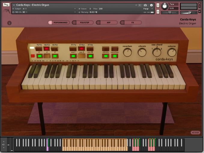Click the Memory 19.10 MB readout
The width and height of the screenshot is (204, 153).
(x=89, y=12)
